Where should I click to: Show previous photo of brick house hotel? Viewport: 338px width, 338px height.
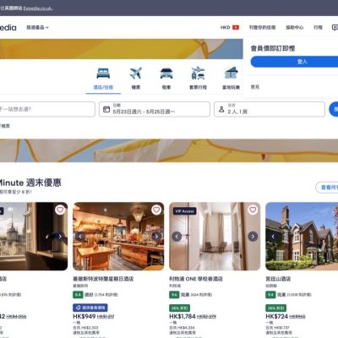(273, 237)
